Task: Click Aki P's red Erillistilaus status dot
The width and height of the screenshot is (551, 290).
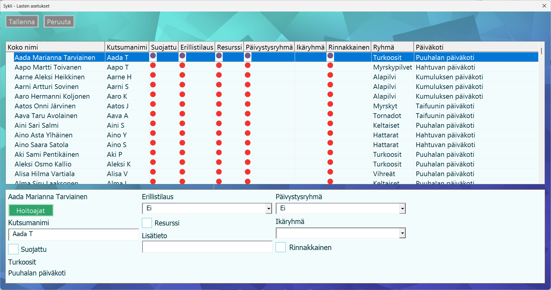Action: point(182,153)
